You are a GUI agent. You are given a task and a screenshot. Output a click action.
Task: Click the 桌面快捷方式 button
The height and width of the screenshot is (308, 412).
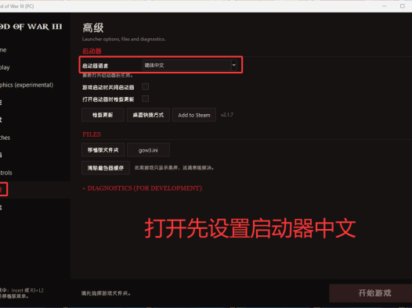click(148, 115)
